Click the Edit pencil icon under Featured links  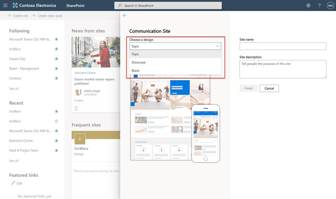click(x=13, y=183)
